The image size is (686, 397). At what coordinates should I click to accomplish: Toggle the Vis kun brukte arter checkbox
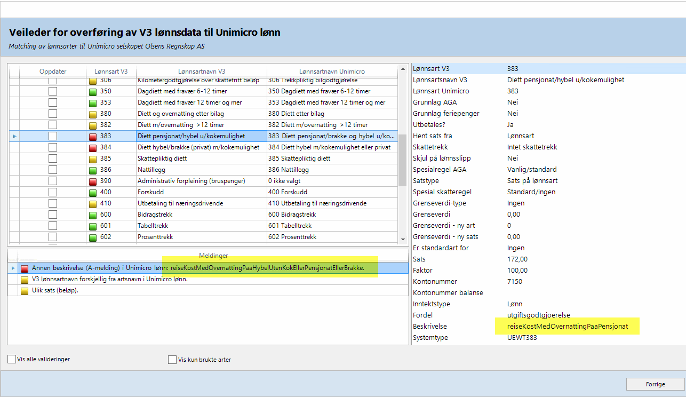click(x=172, y=360)
